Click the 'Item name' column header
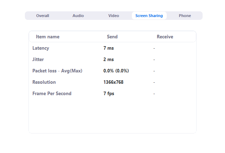 [x=48, y=37]
